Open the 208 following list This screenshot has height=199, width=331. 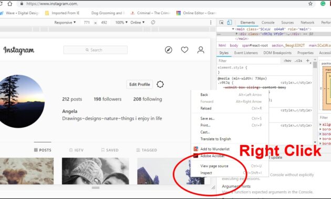(x=148, y=99)
